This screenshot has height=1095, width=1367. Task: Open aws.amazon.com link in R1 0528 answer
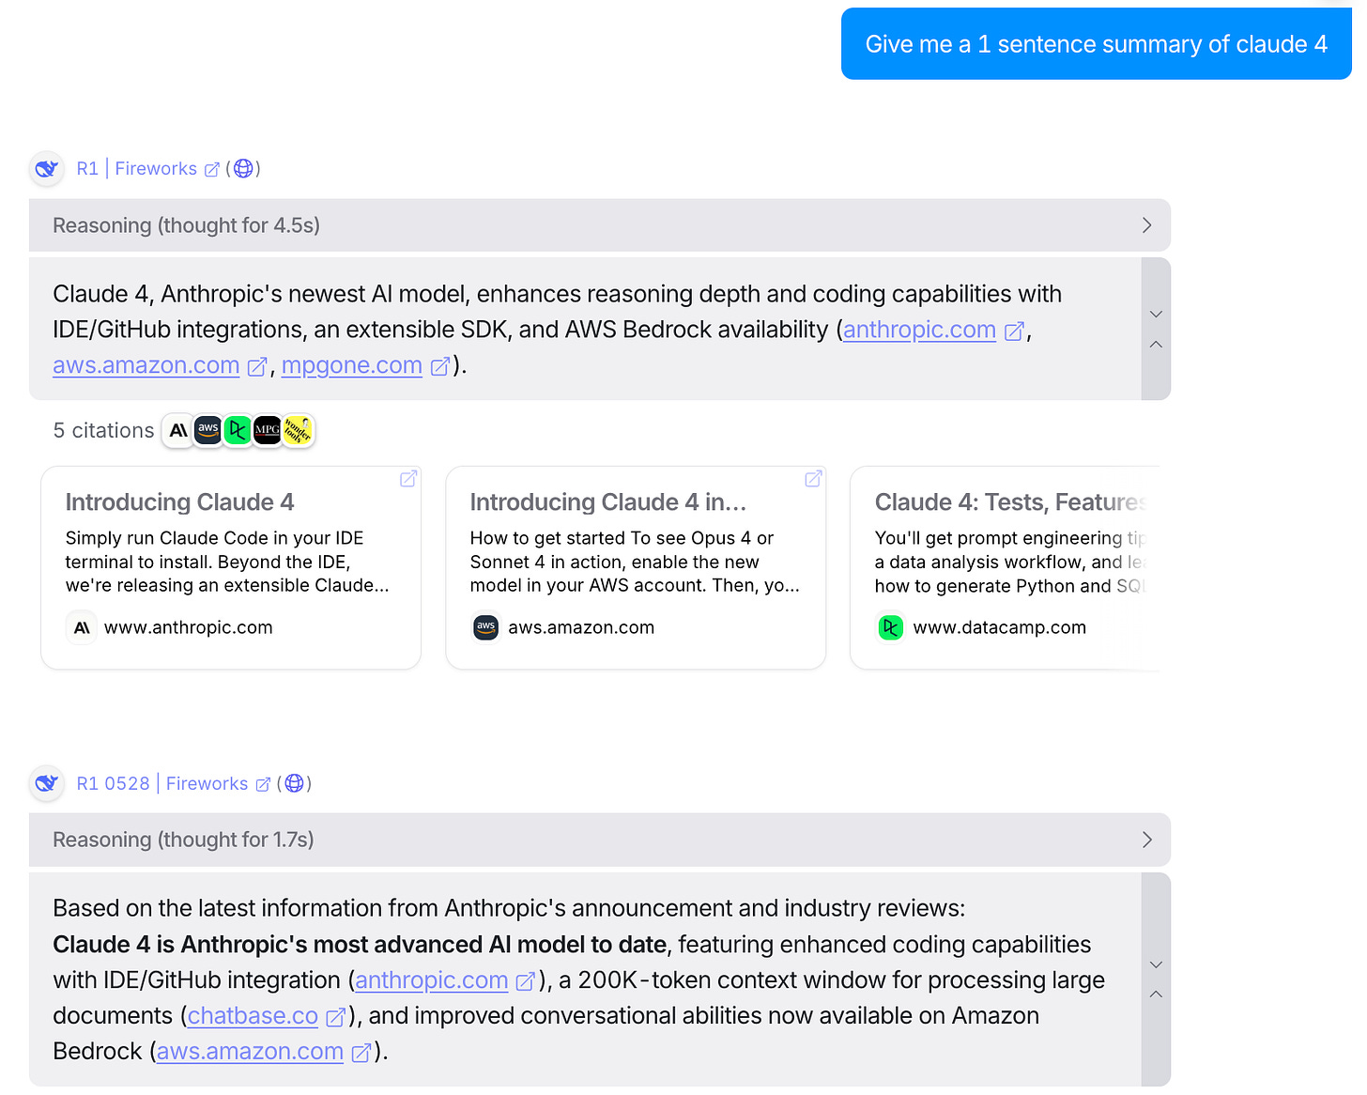coord(250,1052)
